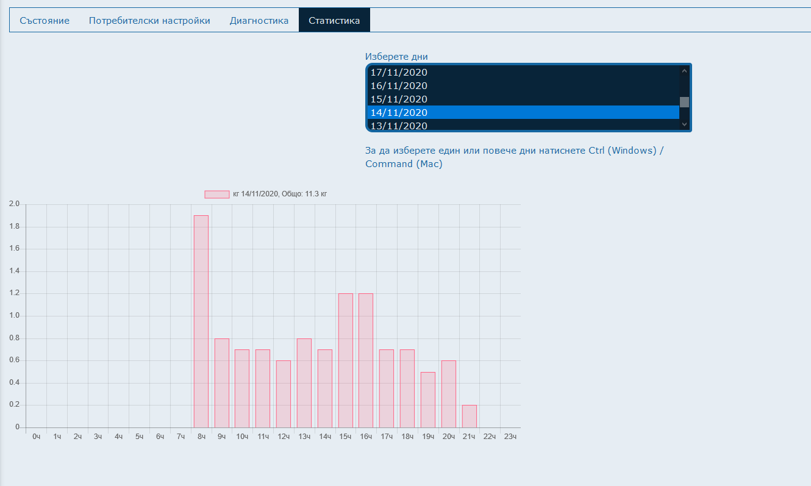Click the 0ч x-axis label
Screen dimensions: 811x486
click(36, 436)
